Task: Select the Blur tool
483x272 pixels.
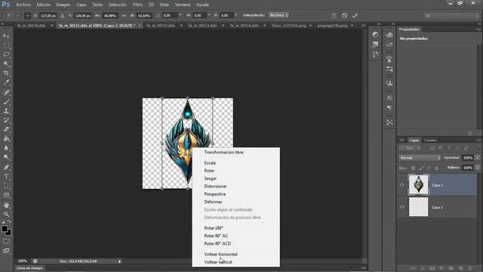Action: point(6,148)
